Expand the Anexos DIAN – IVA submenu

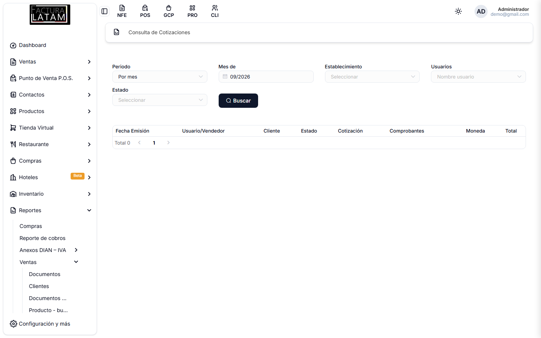click(76, 250)
